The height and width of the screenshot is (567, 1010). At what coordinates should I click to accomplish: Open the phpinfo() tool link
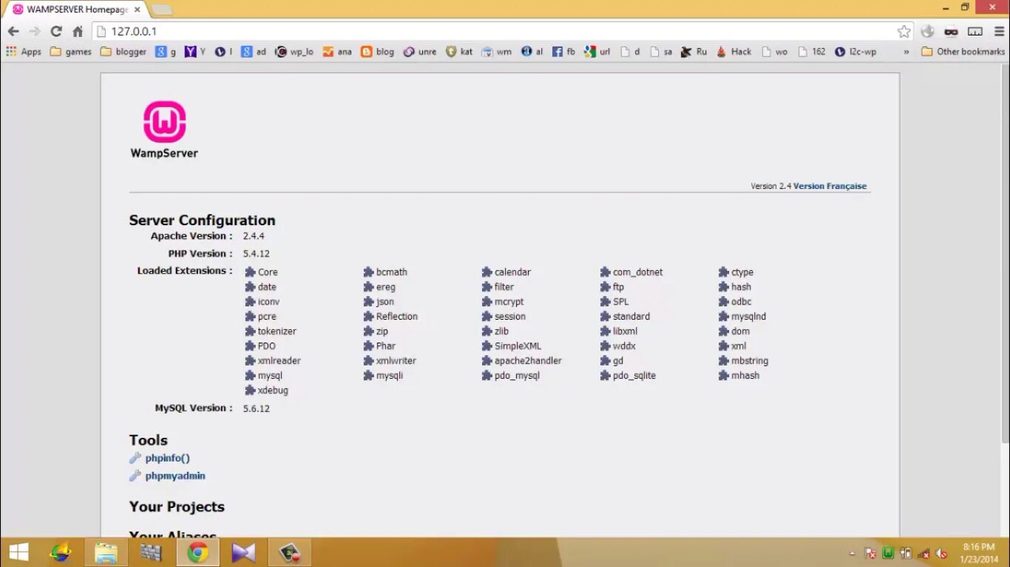tap(168, 458)
